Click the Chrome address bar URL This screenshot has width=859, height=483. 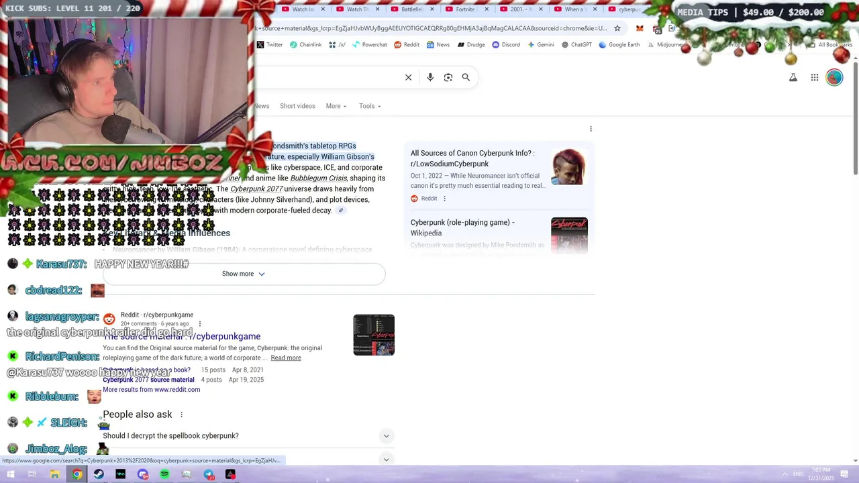429,28
